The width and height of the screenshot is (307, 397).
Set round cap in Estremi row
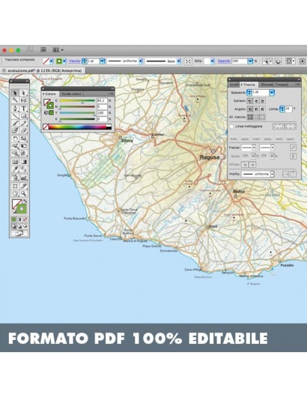click(256, 101)
